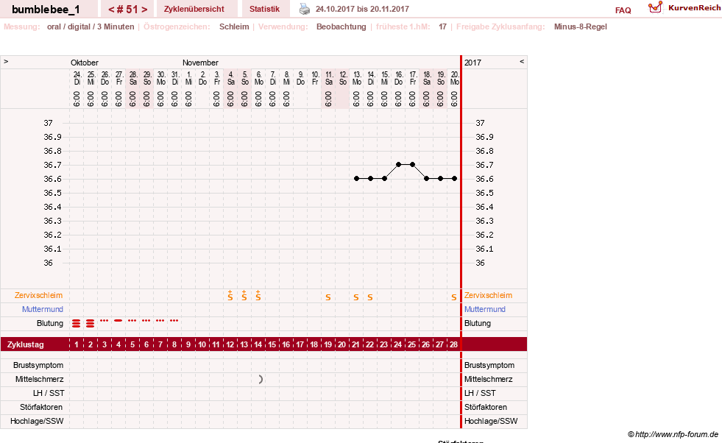The image size is (722, 443).
Task: Click the S mucus symbol on November 14
Action: click(x=369, y=297)
